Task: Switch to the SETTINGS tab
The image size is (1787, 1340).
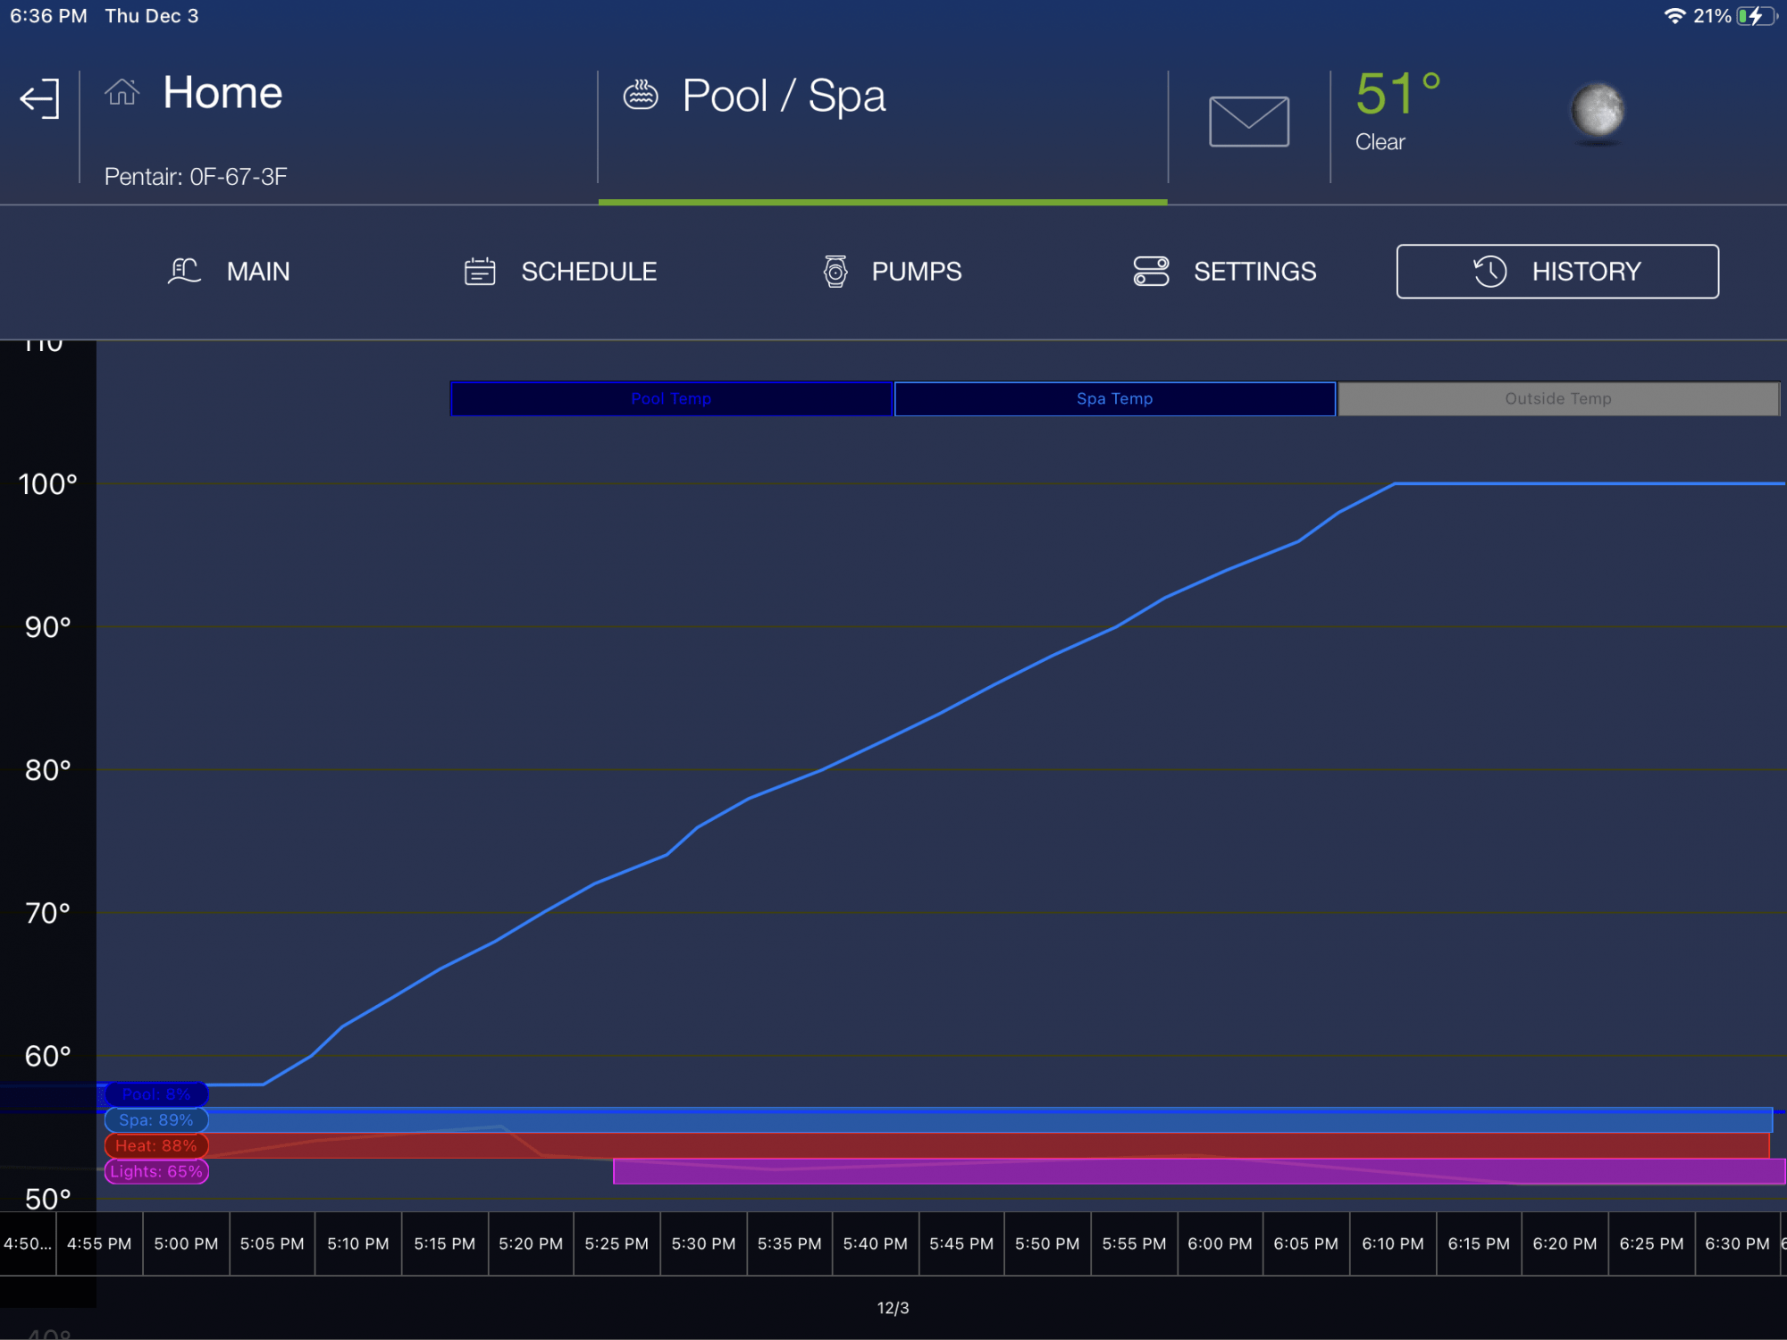Action: tap(1225, 272)
